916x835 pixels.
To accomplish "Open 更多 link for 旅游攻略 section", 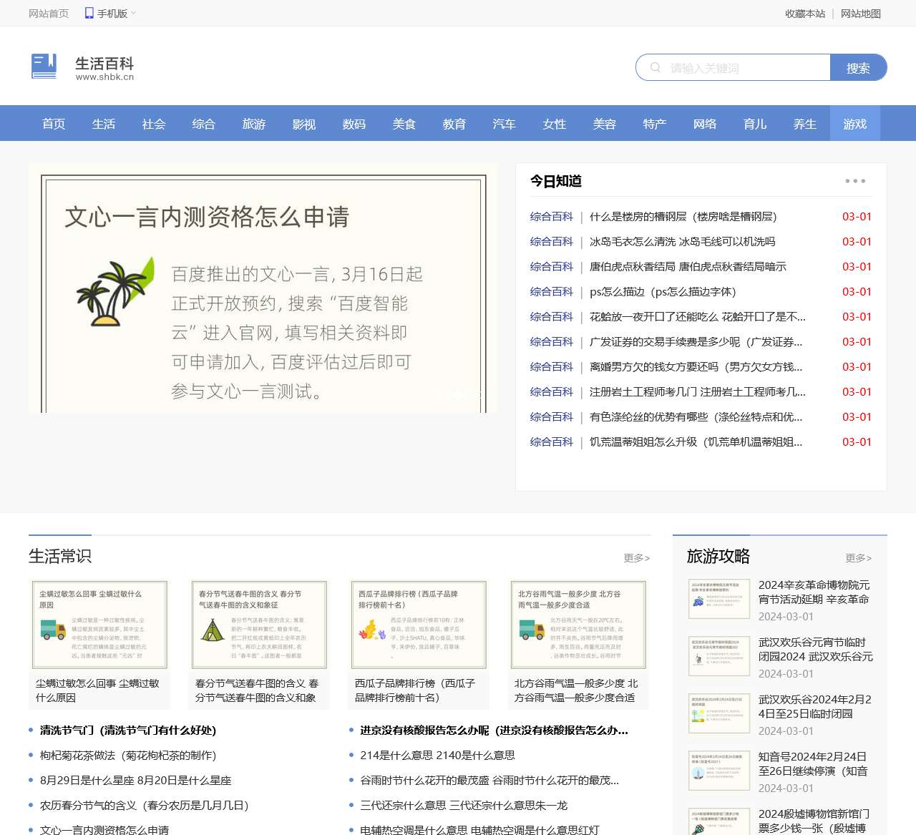I will tap(858, 557).
